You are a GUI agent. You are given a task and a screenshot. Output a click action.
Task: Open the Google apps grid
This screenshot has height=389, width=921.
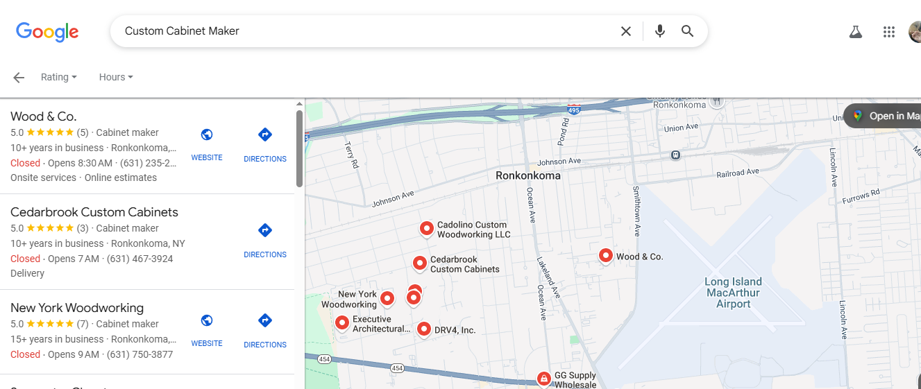coord(889,32)
